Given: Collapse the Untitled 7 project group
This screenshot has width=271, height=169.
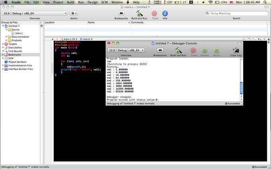Looking at the screenshot, I should click(x=3, y=26).
